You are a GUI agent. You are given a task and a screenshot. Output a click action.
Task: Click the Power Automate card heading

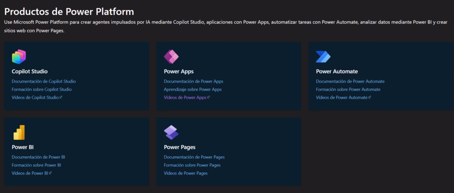pos(337,71)
